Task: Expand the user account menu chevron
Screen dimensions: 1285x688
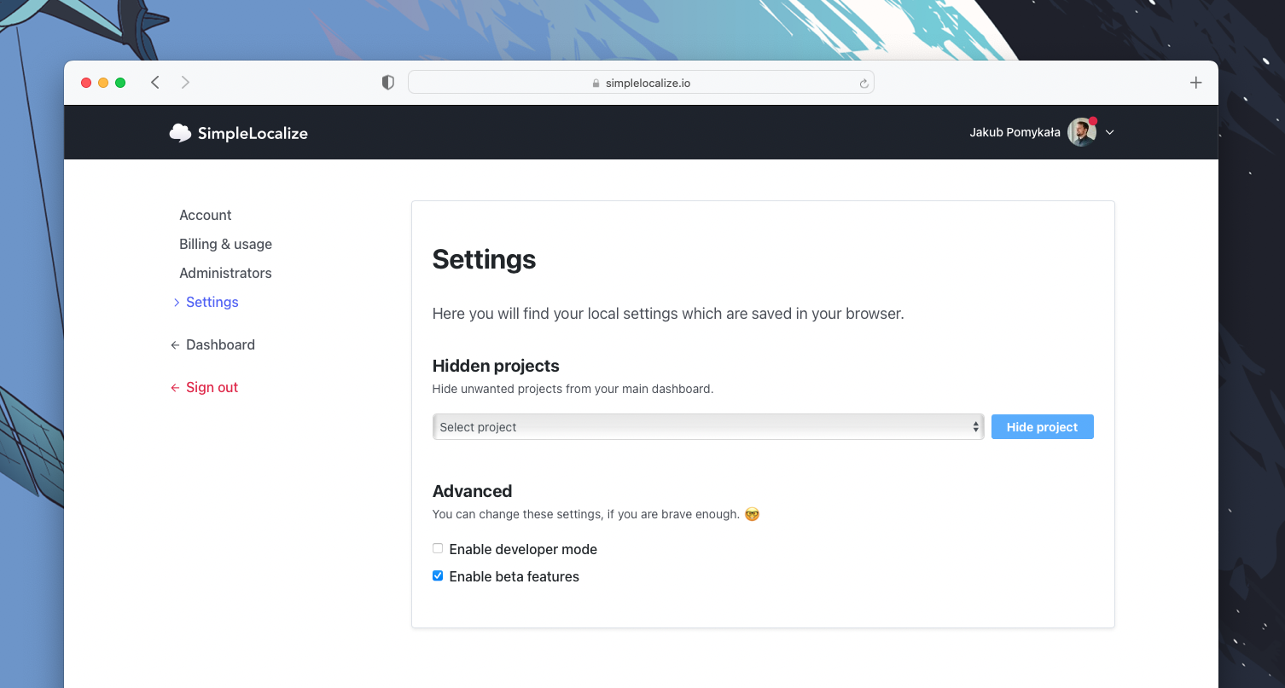Action: [x=1110, y=132]
